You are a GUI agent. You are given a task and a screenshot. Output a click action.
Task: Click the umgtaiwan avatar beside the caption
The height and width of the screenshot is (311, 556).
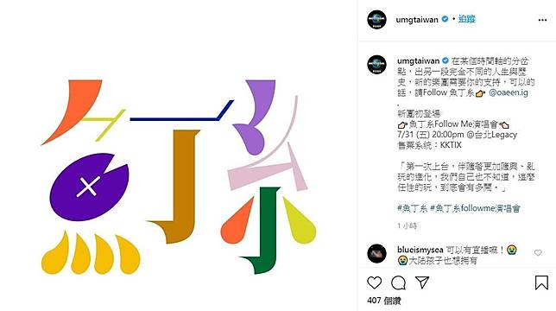click(x=376, y=65)
